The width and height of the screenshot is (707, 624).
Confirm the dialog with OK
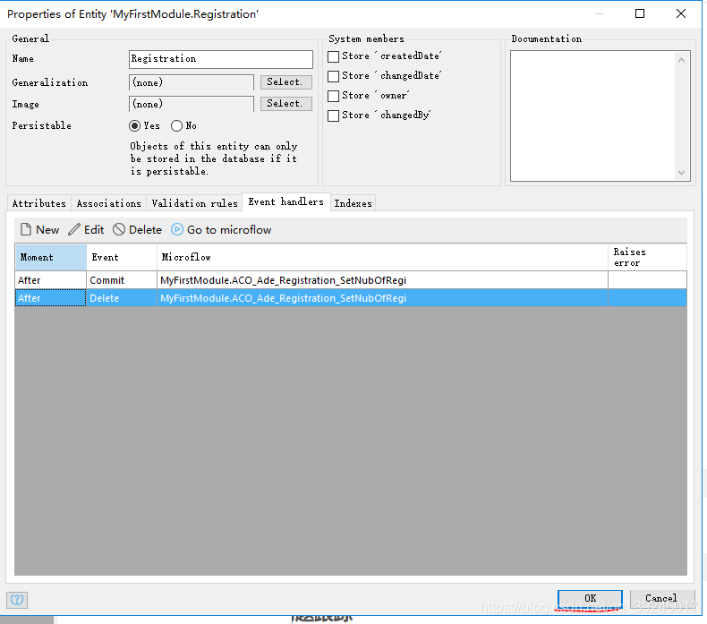pos(590,598)
